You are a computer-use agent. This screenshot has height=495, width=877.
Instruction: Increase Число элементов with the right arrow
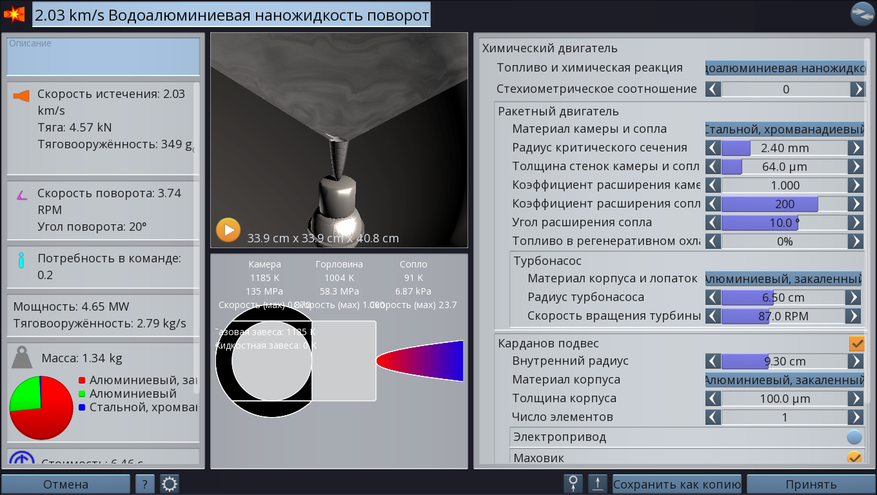coord(856,418)
